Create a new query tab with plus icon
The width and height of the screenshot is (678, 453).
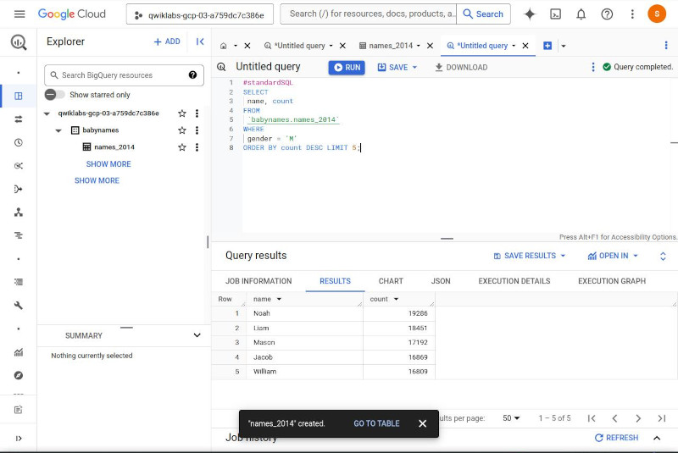pos(547,46)
